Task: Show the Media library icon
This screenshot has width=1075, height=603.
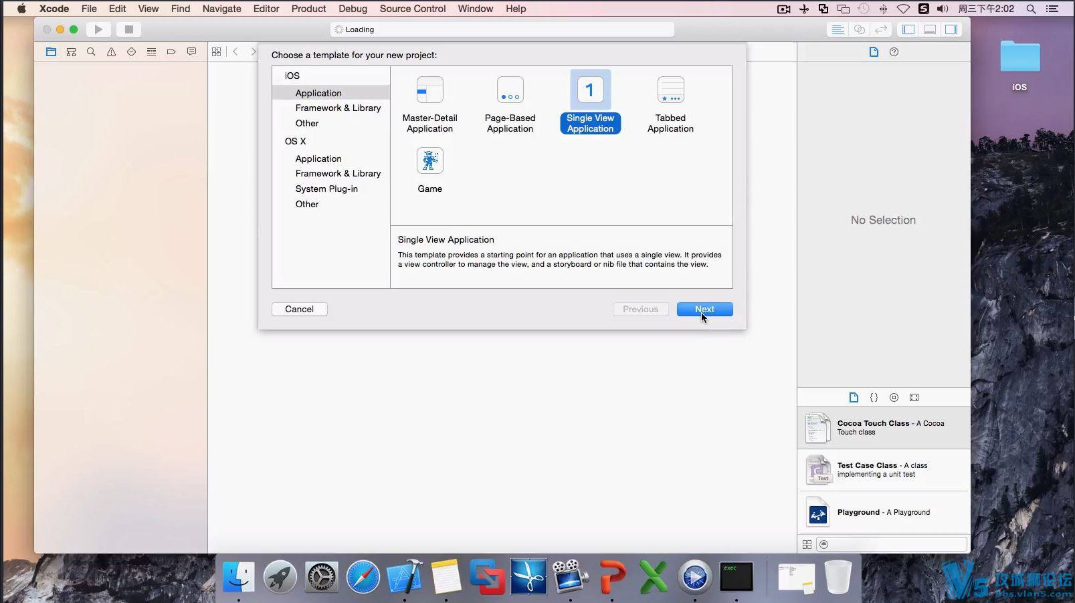Action: pyautogui.click(x=914, y=397)
